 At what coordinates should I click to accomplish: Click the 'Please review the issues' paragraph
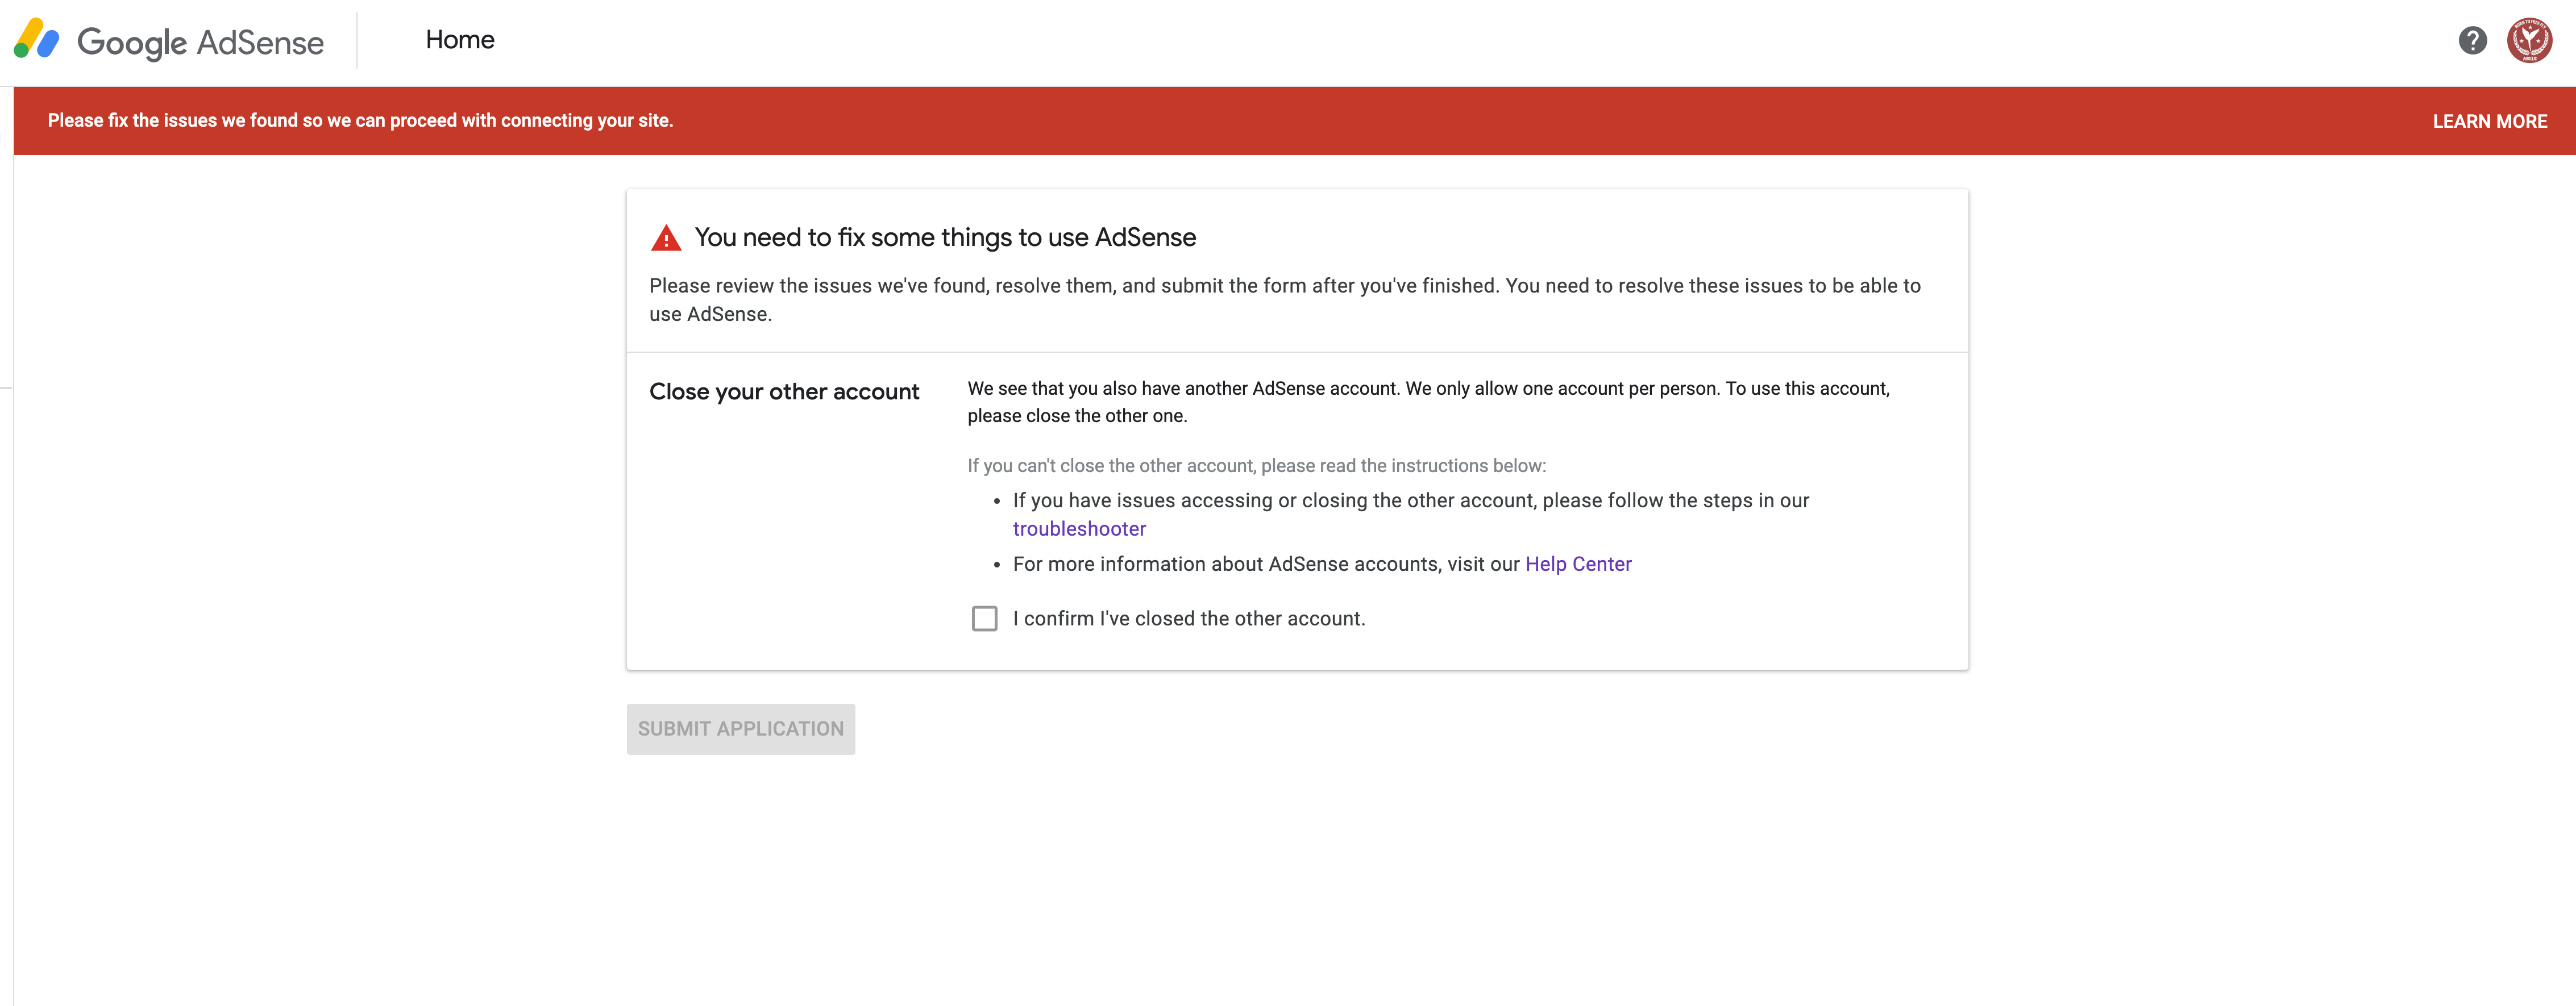[x=1284, y=287]
